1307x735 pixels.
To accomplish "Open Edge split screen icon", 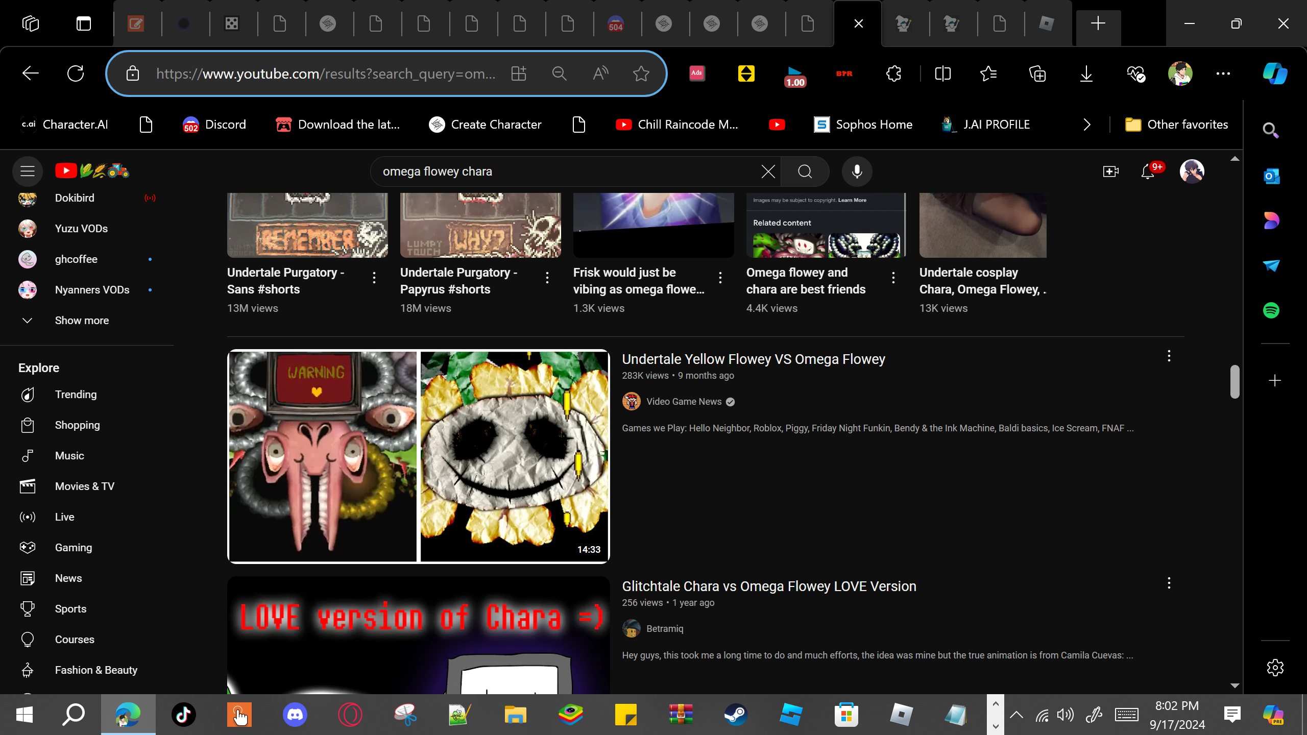I will 942,73.
